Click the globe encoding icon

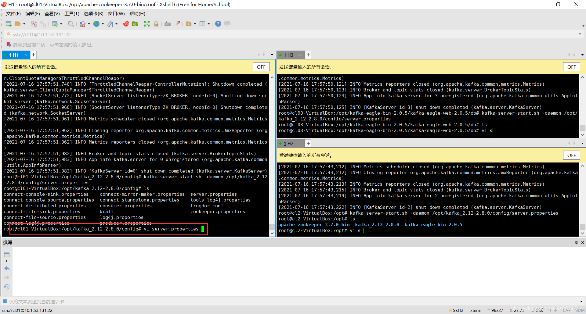point(96,24)
